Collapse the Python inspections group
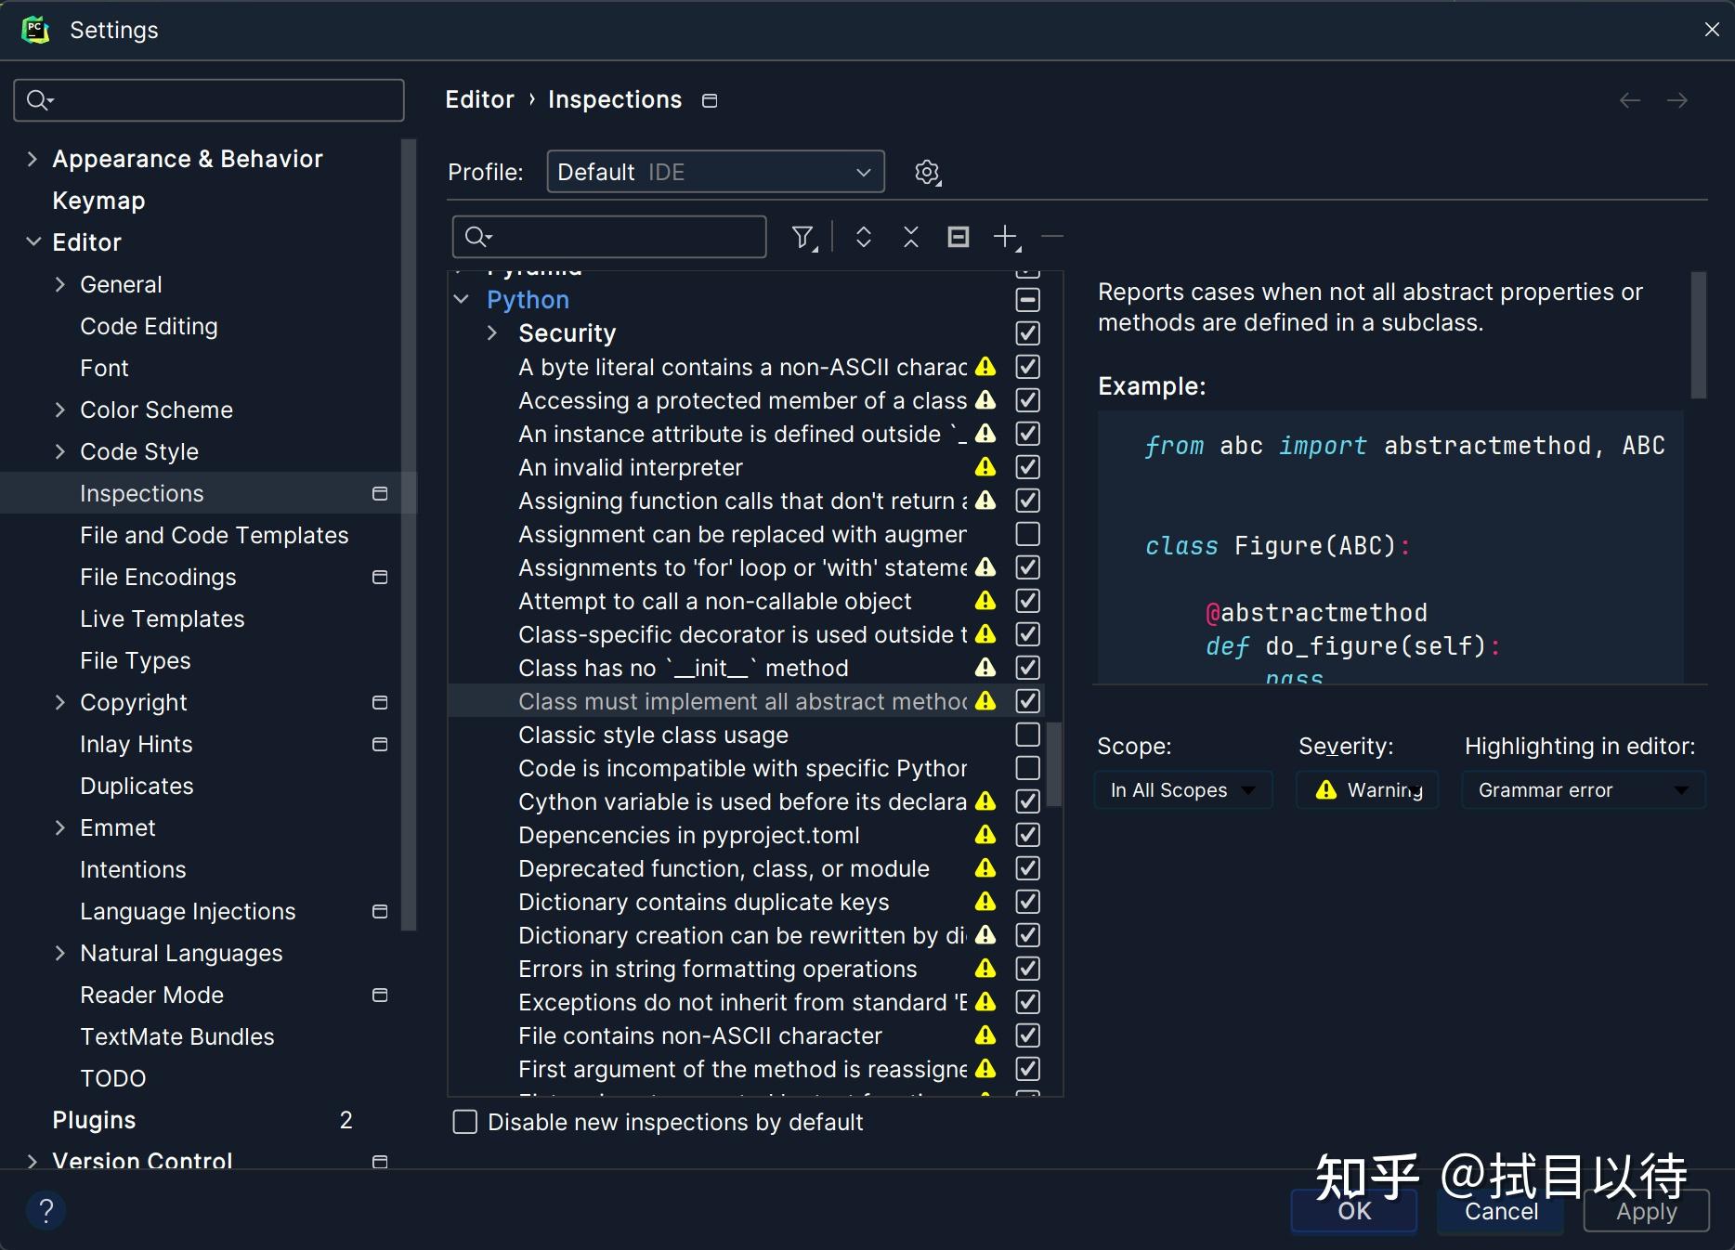 click(x=462, y=299)
